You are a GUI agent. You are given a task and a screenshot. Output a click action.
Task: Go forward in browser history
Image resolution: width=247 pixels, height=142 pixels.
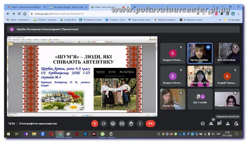pyautogui.click(x=13, y=14)
